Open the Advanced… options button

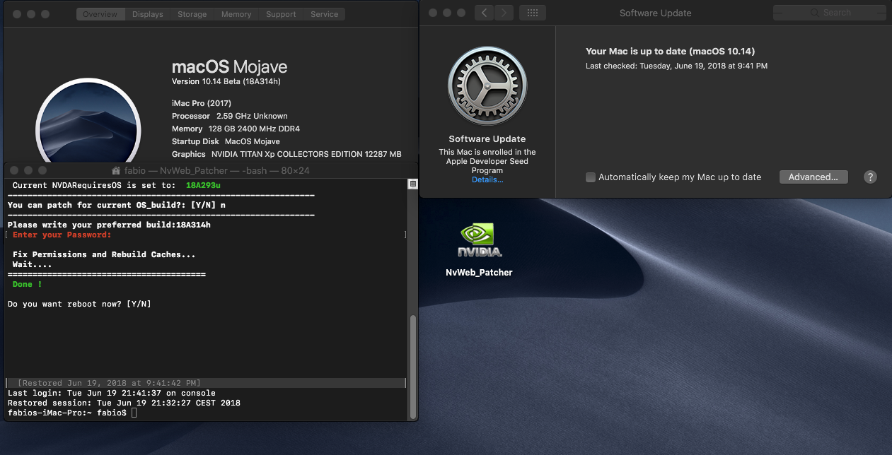(813, 177)
